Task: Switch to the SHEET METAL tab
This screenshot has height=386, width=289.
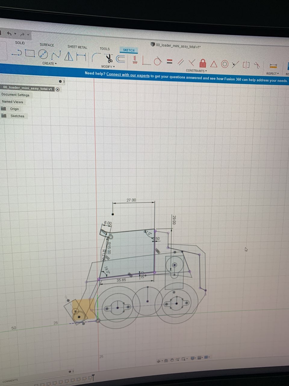Action: tap(77, 47)
